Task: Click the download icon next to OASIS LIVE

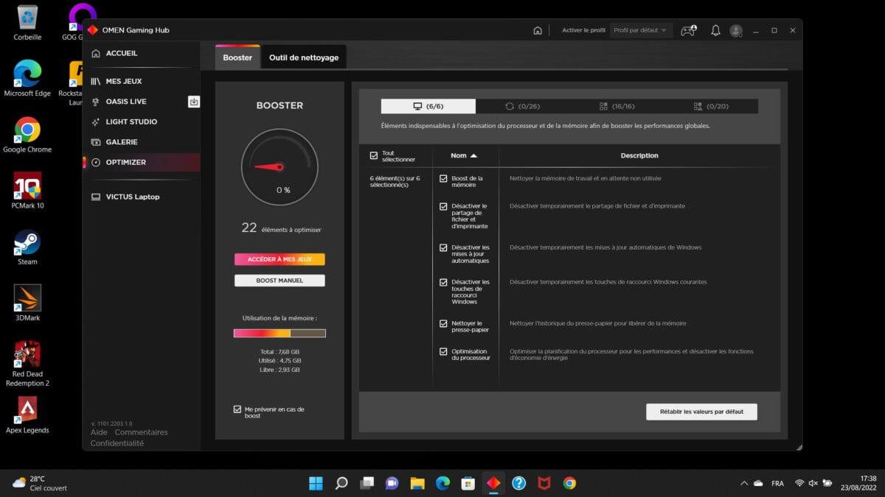Action: [x=193, y=101]
